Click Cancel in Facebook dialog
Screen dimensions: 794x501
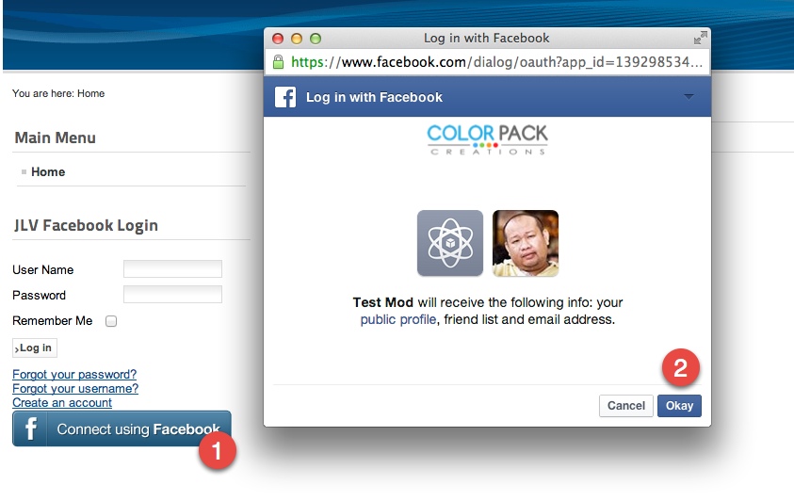pyautogui.click(x=626, y=406)
